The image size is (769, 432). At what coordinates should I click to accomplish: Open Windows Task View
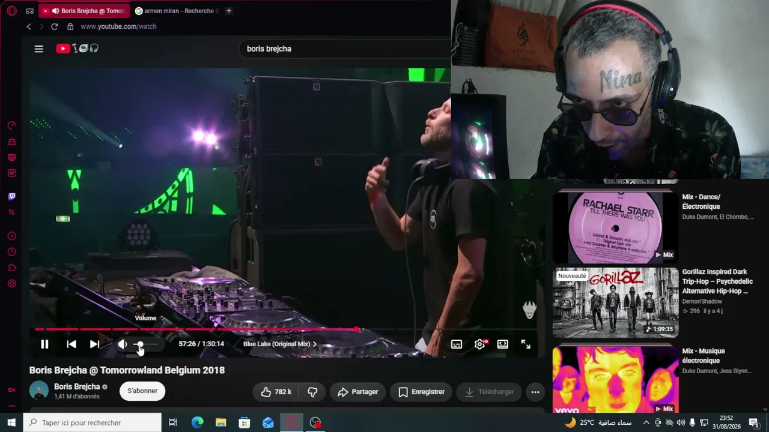173,422
